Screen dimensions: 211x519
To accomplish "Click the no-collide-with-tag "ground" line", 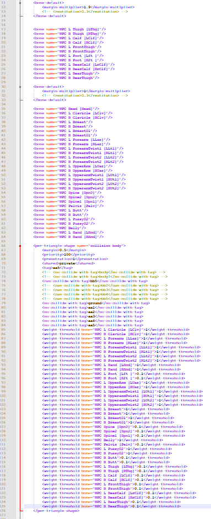I will click(96, 303).
